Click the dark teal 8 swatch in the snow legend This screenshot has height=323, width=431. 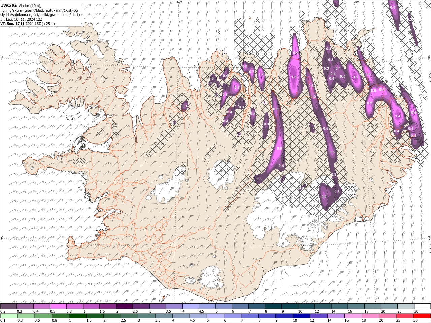[x=273, y=306]
